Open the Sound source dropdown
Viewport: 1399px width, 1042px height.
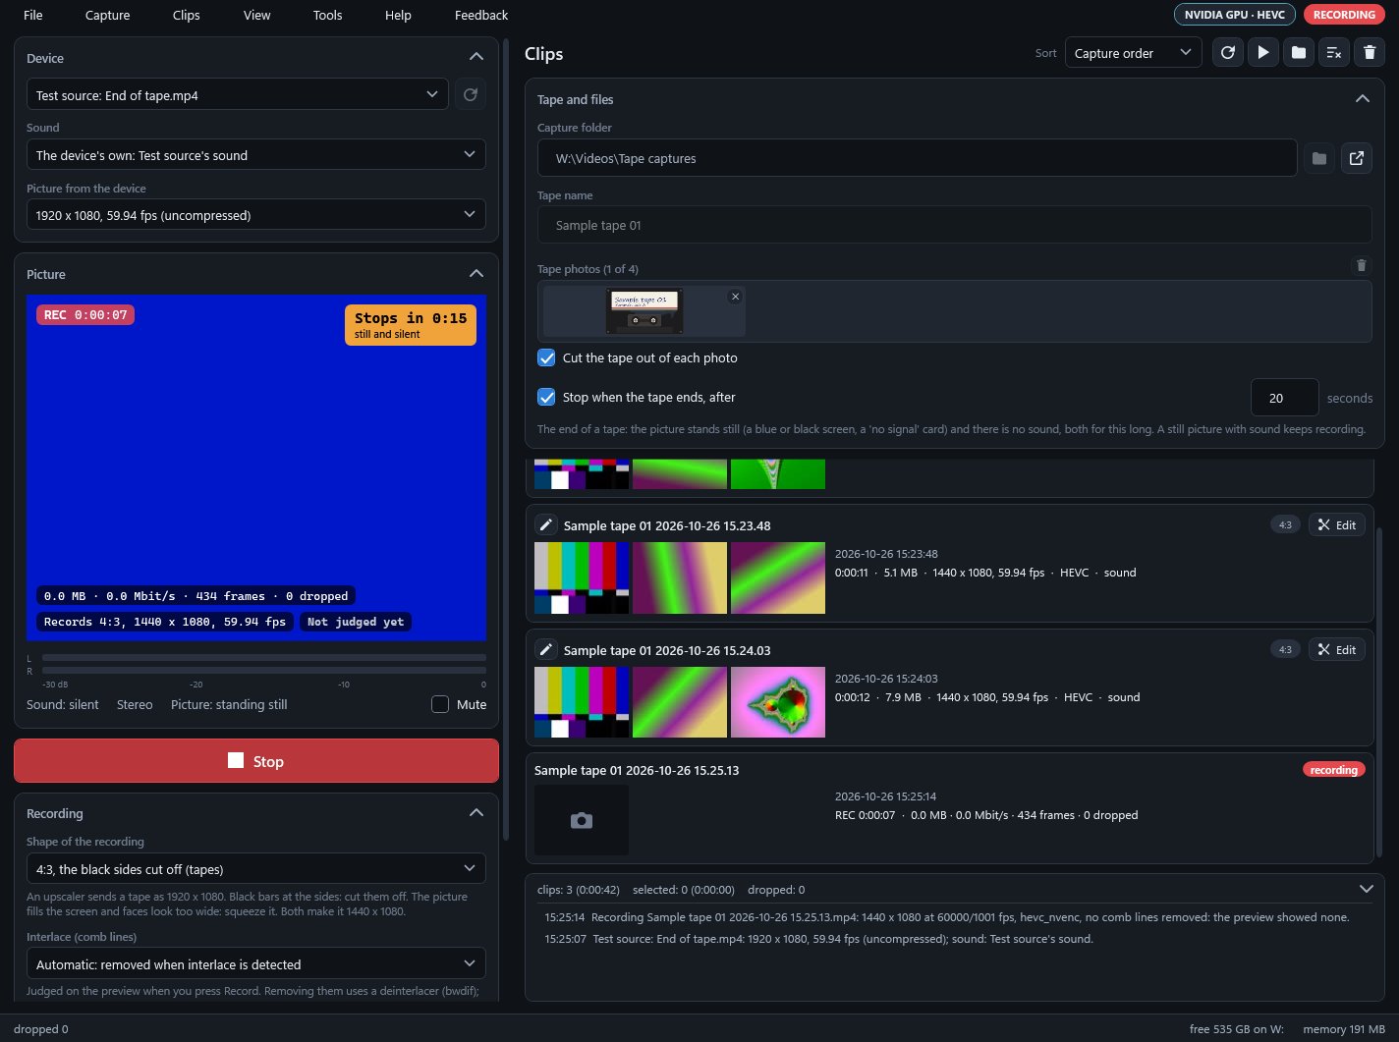pos(256,155)
